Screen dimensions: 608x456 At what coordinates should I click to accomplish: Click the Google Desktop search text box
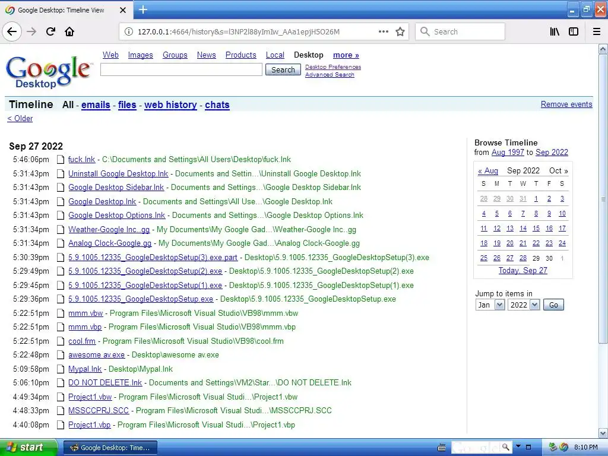click(x=181, y=69)
